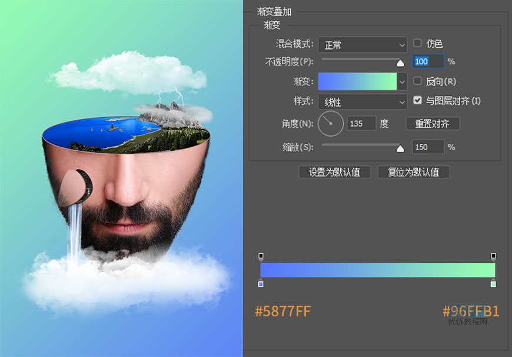Click the scale field showing 150
This screenshot has height=357, width=512.
428,147
